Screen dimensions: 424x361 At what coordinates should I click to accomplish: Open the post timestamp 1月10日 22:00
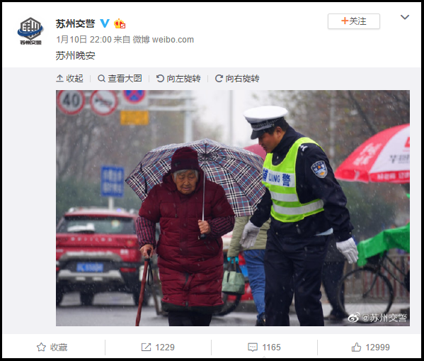pyautogui.click(x=84, y=40)
